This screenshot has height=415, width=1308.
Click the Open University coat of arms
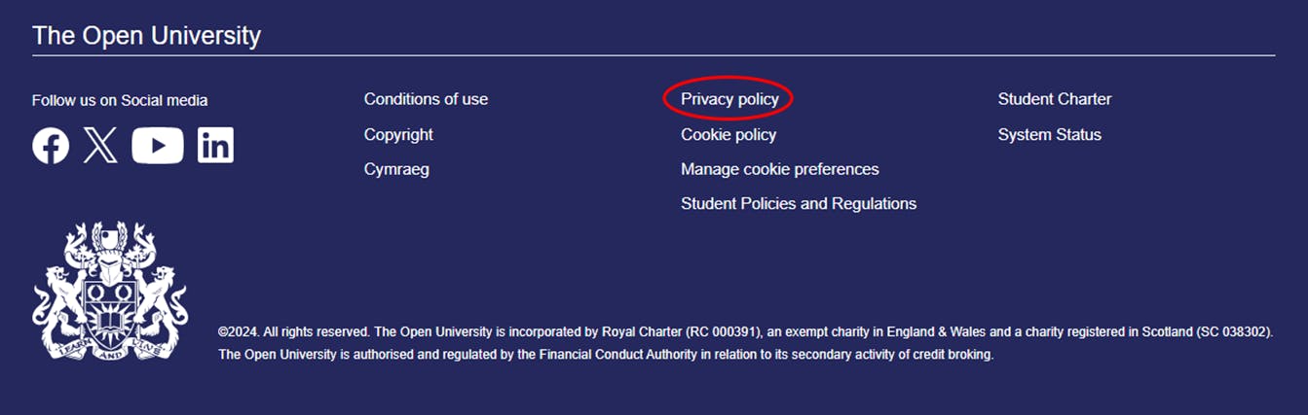(x=110, y=290)
